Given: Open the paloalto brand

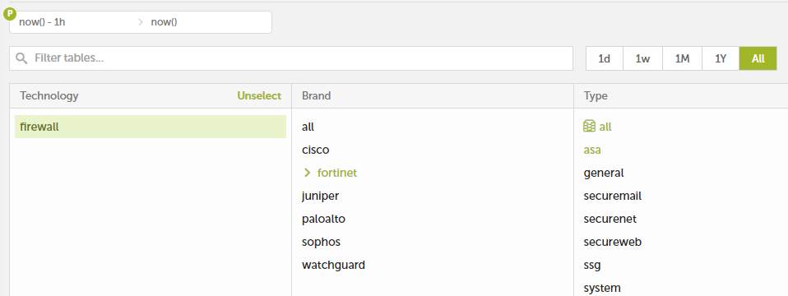Looking at the screenshot, I should coord(323,219).
